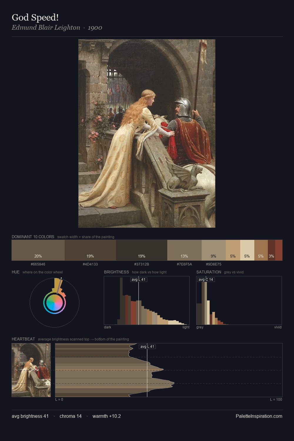Click the HEARTBEAT section heading

pyautogui.click(x=23, y=339)
